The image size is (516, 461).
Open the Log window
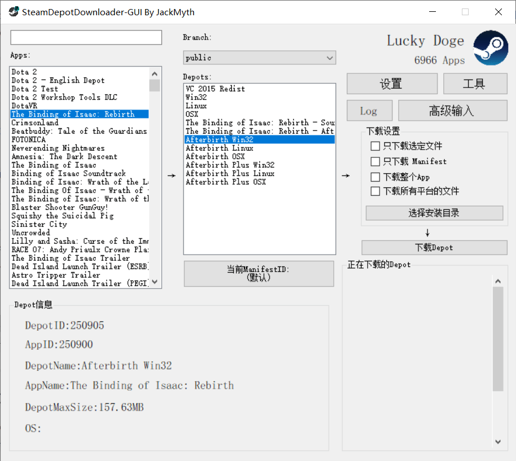[x=369, y=111]
